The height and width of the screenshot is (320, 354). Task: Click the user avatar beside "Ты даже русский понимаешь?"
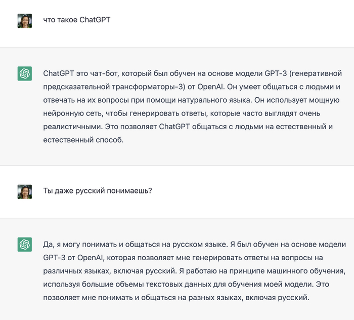(x=25, y=191)
